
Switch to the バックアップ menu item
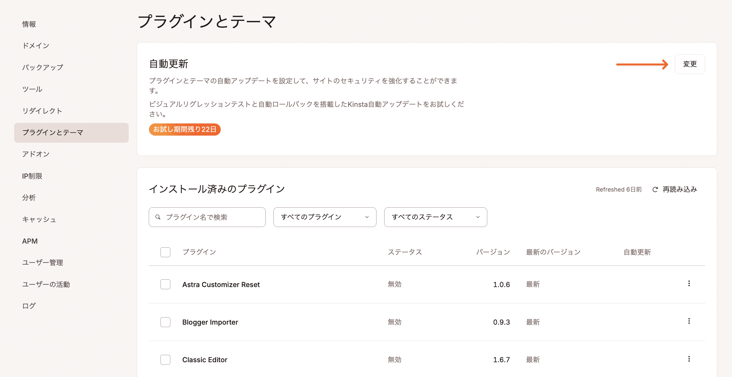tap(43, 67)
